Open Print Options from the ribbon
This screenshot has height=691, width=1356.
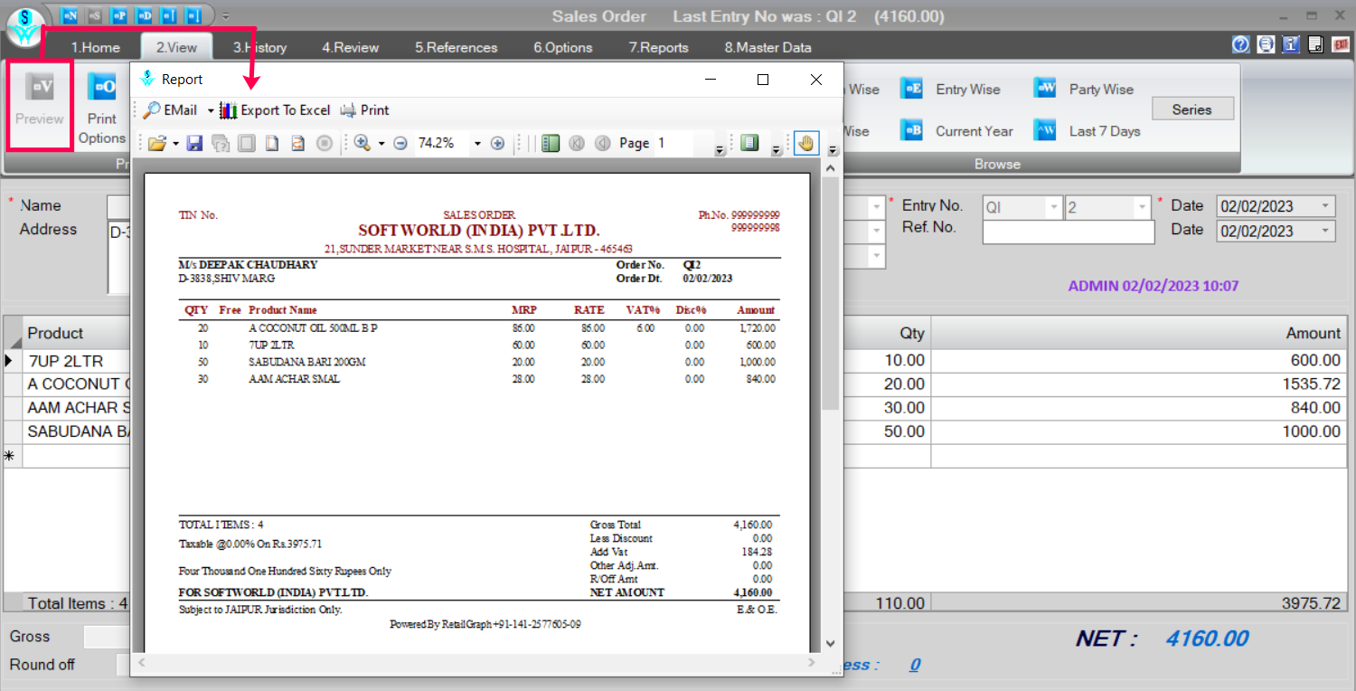click(x=101, y=107)
